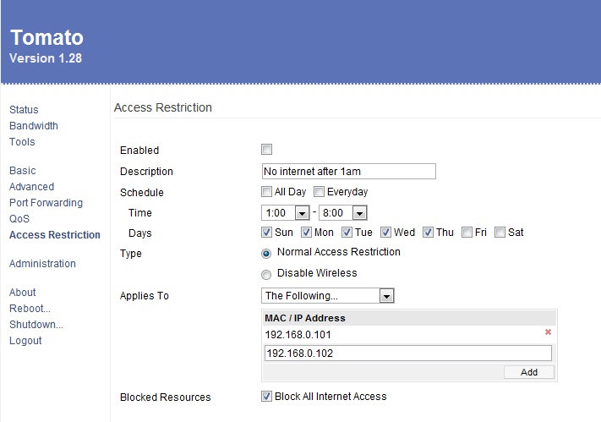
Task: Toggle the All Day schedule checkbox
Action: coord(267,192)
